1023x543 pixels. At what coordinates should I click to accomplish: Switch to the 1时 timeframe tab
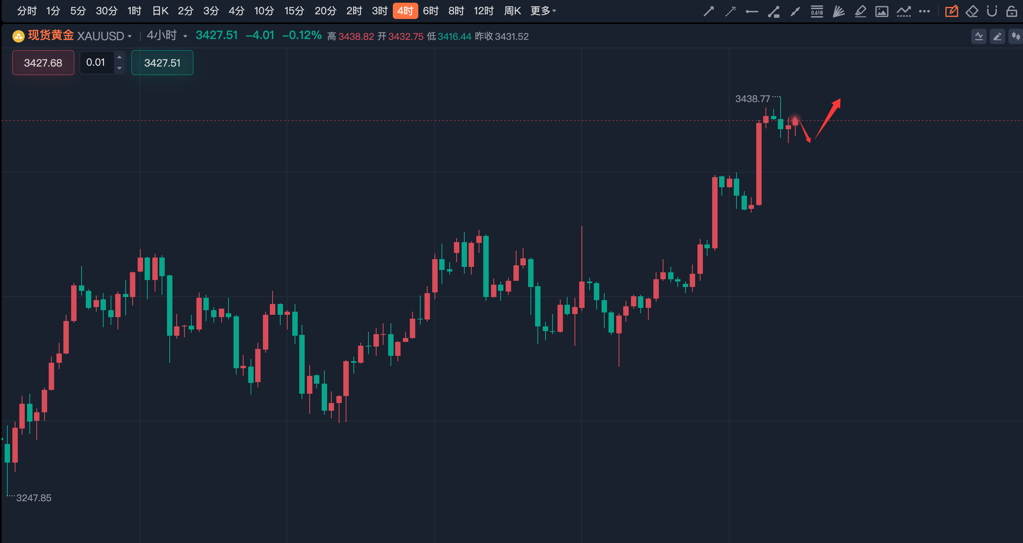tap(134, 11)
